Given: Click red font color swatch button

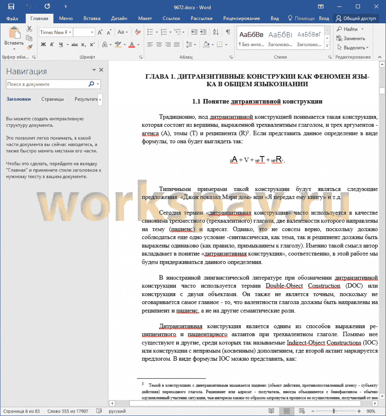Looking at the screenshot, I should (132, 45).
